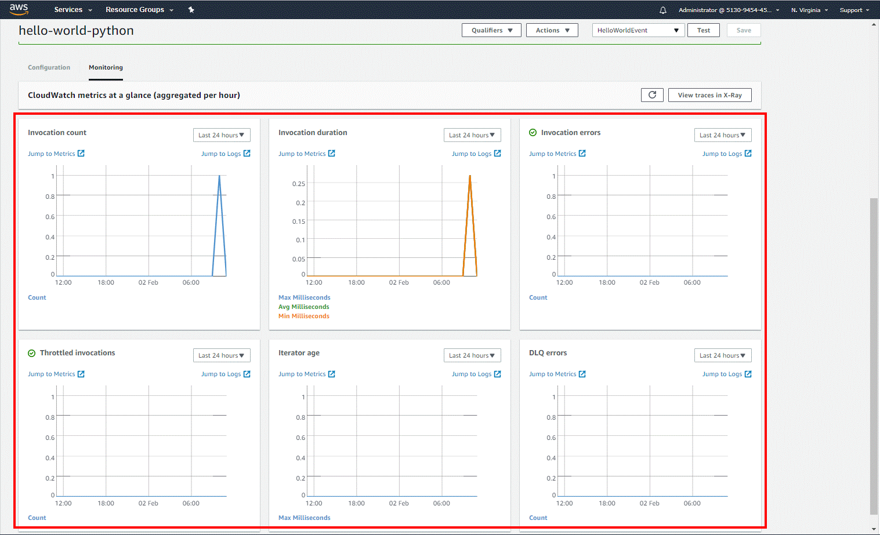Click external-link icon beside Invocation count Jump to Metrics
880x535 pixels.
(81, 154)
